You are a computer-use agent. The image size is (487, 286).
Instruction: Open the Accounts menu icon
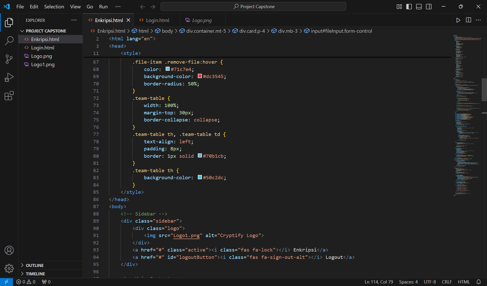click(9, 250)
